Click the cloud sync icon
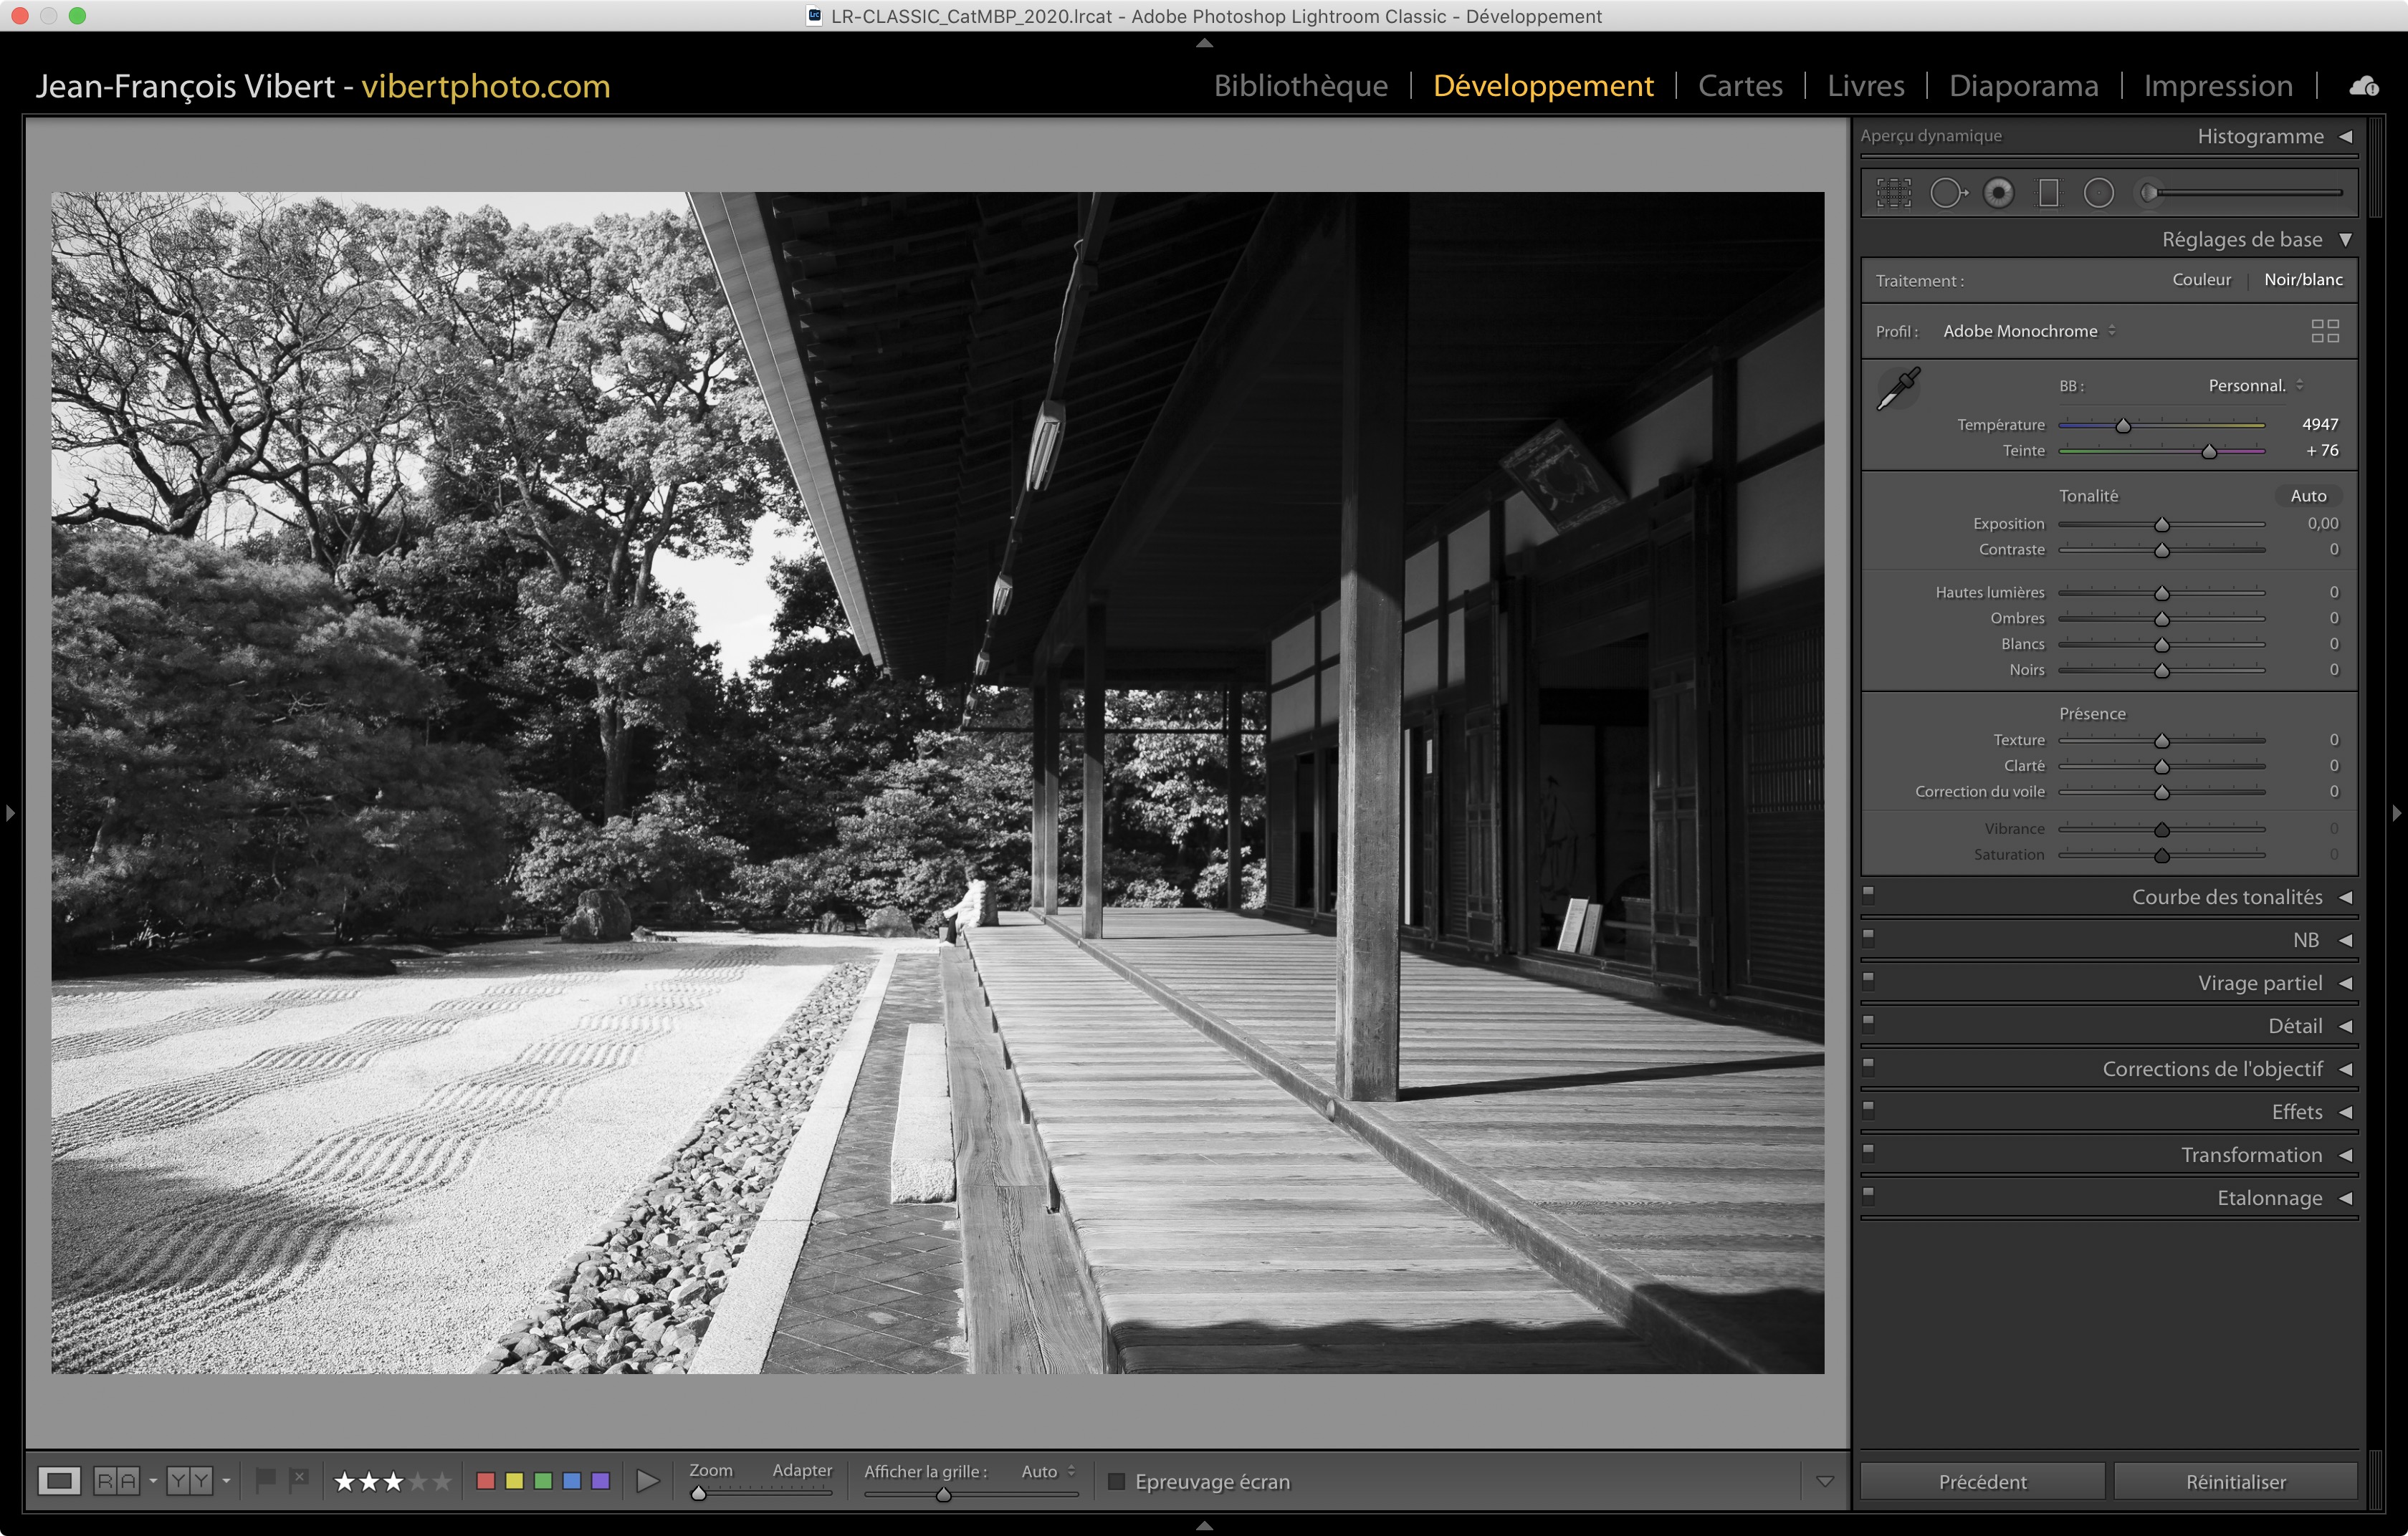This screenshot has width=2408, height=1536. tap(2363, 86)
